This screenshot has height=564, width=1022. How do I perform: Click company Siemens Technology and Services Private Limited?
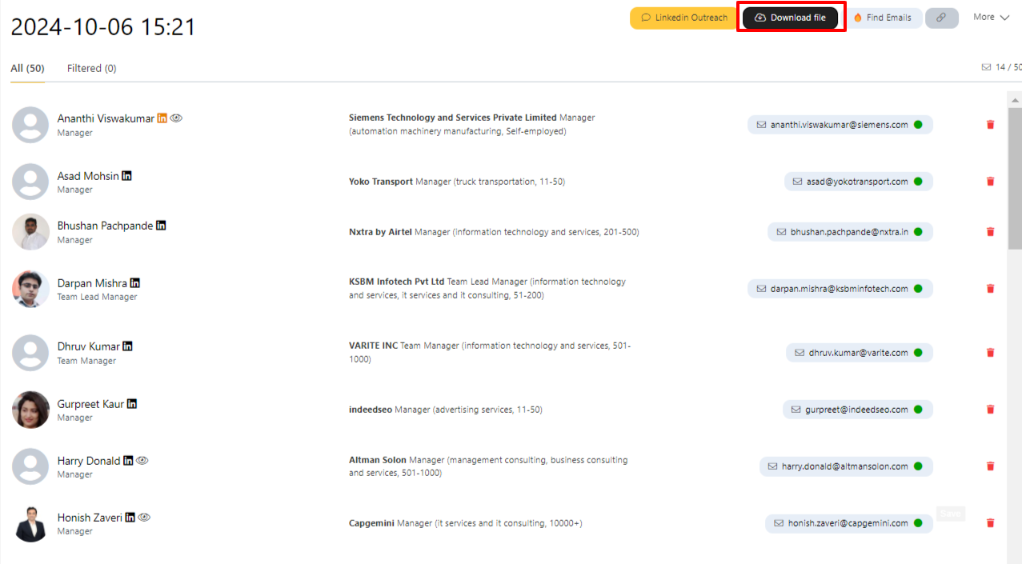453,118
